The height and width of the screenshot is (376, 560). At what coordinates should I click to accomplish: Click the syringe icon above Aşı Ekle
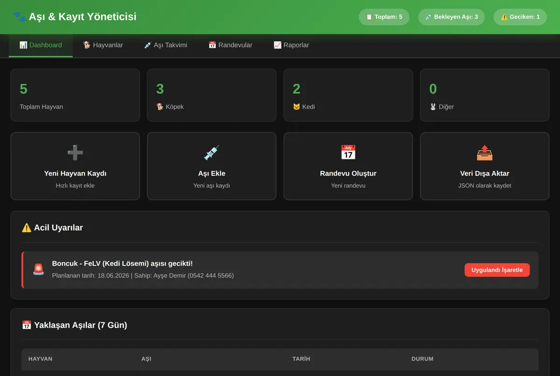point(211,153)
